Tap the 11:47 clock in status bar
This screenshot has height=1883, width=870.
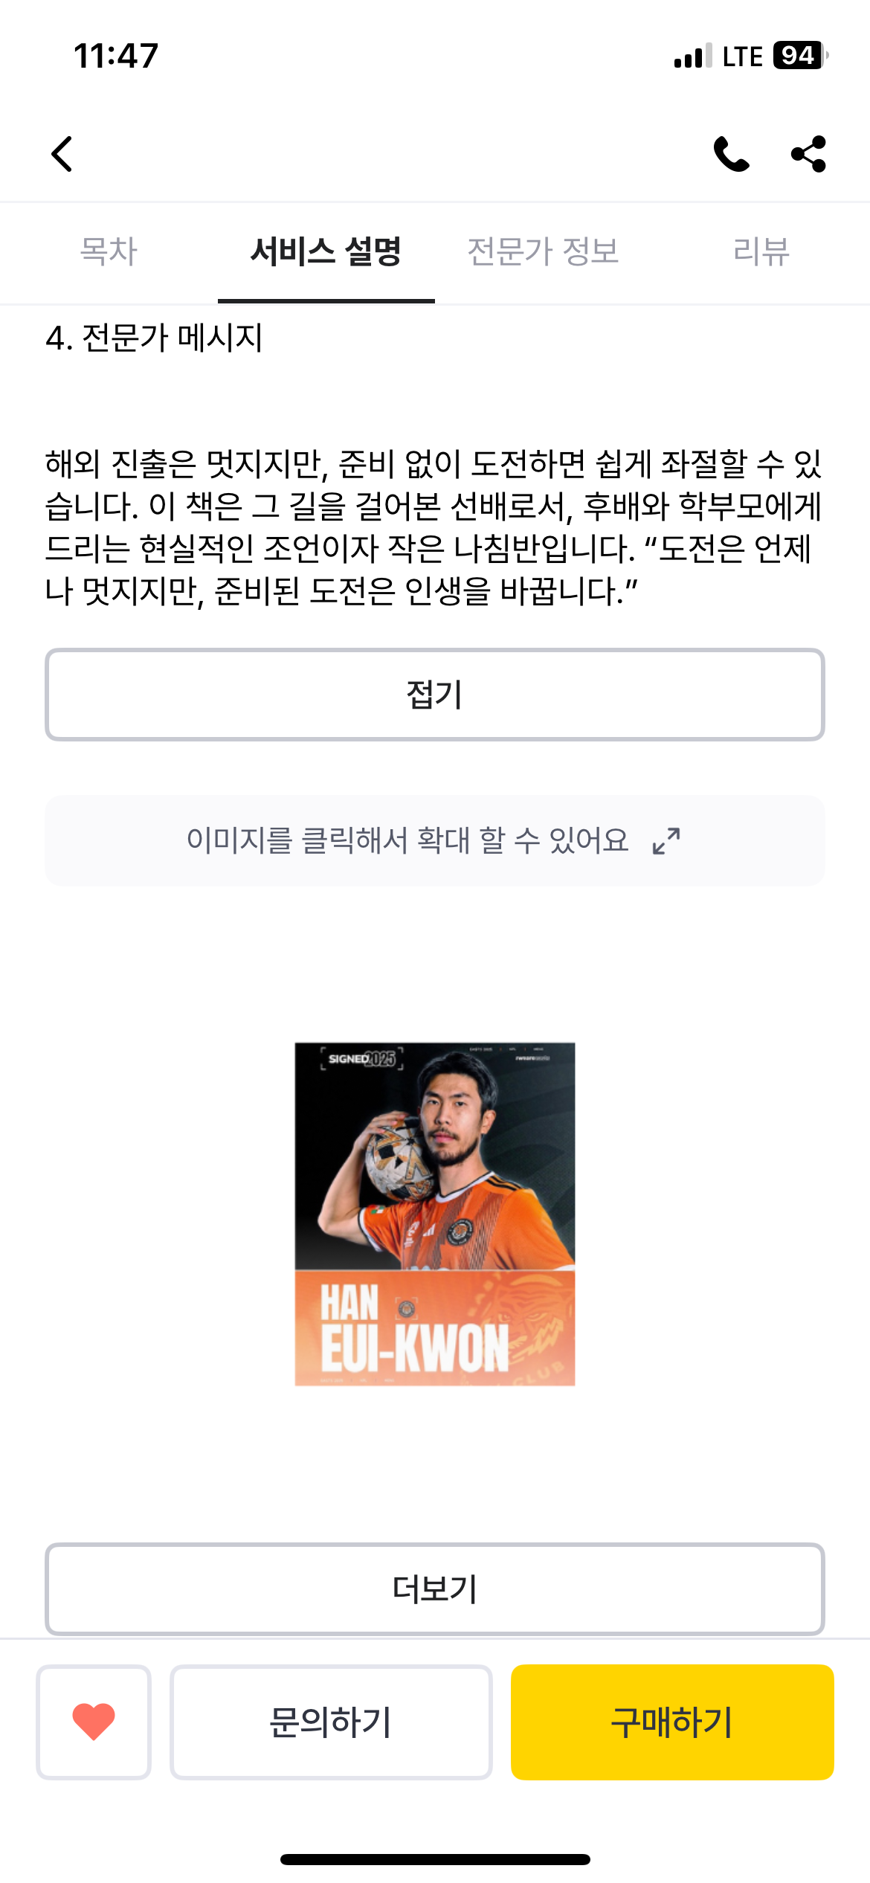tap(116, 56)
